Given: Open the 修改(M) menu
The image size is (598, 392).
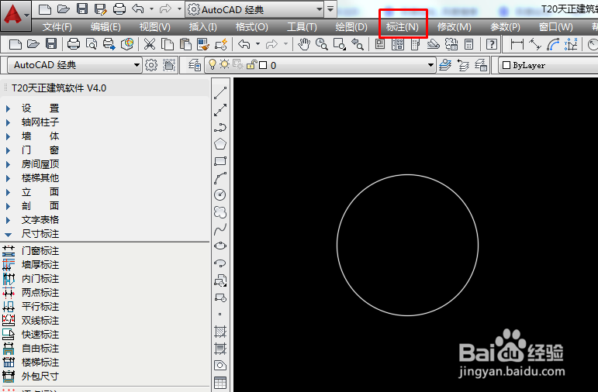Looking at the screenshot, I should 455,27.
